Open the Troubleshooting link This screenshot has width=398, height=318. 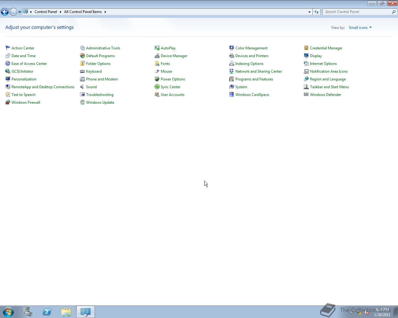100,95
